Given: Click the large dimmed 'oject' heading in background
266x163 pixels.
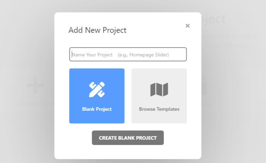Looking at the screenshot, I should click(x=214, y=19).
